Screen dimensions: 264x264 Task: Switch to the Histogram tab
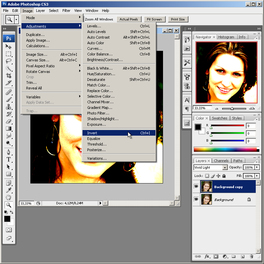[x=226, y=37]
